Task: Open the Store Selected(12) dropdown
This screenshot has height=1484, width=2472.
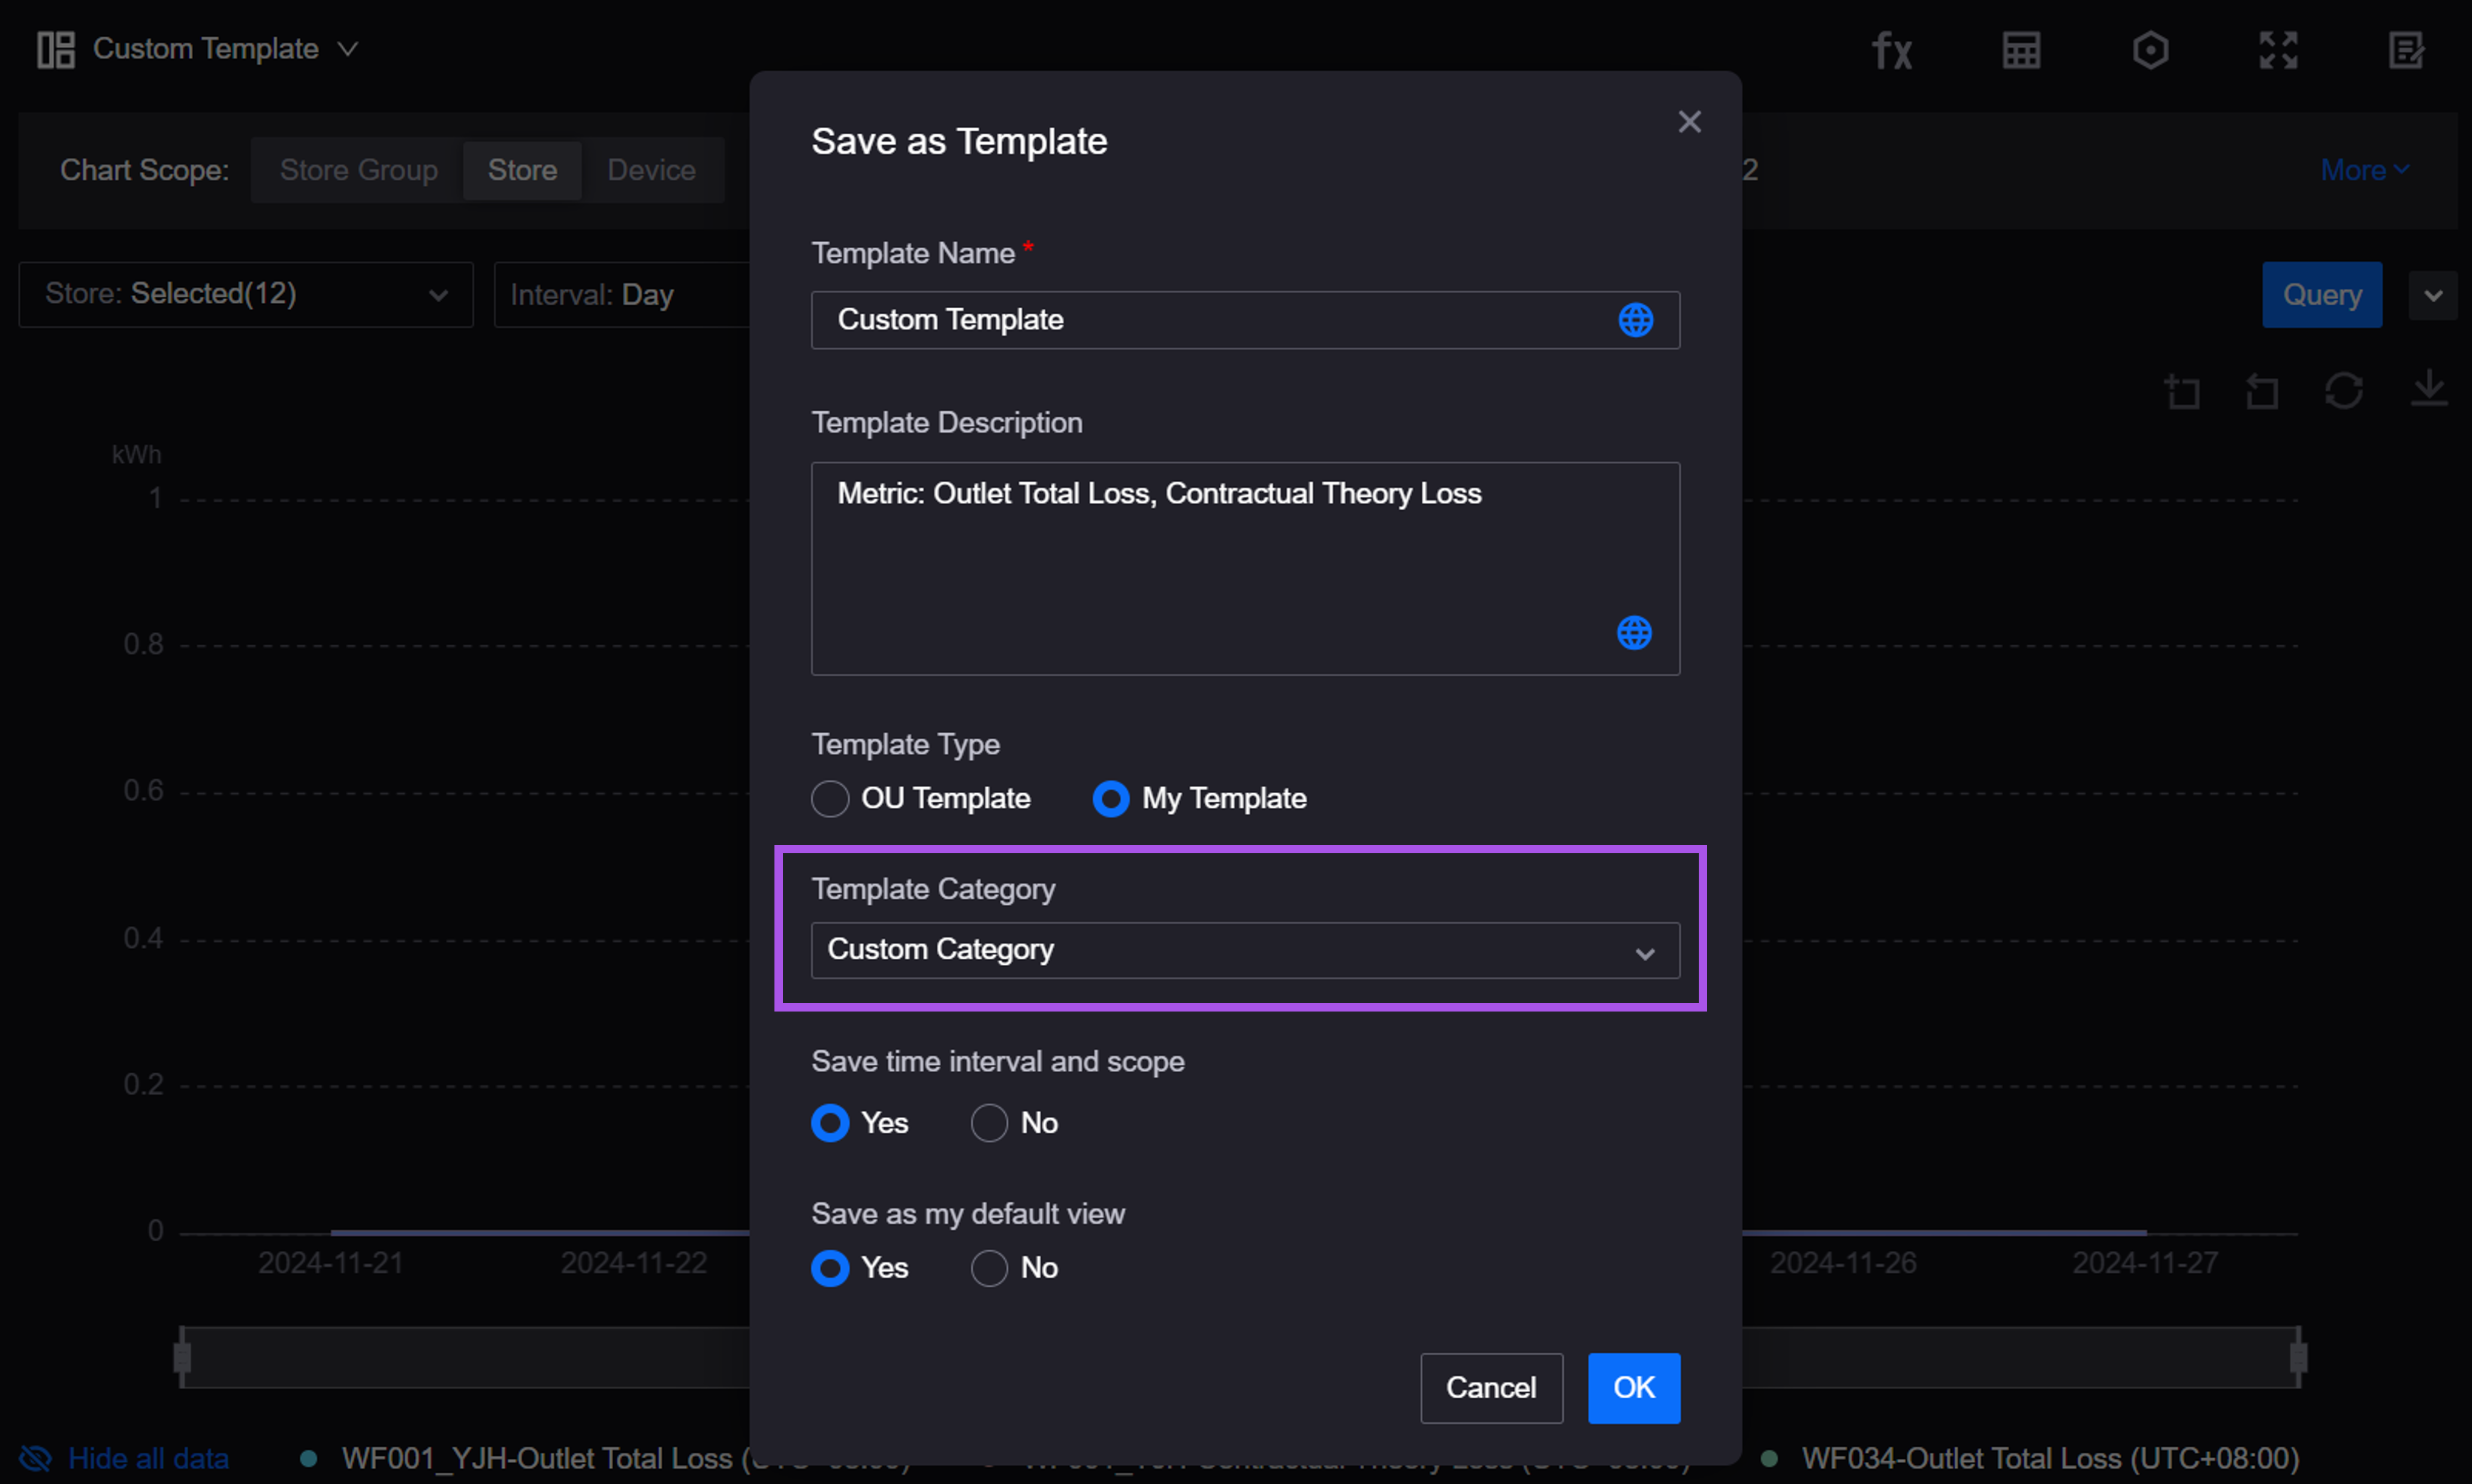Action: click(x=245, y=295)
